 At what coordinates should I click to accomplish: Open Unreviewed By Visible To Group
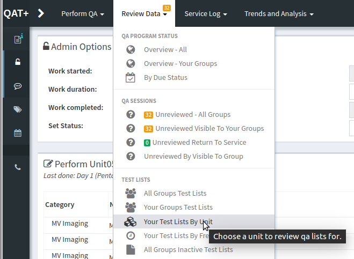[x=193, y=157]
